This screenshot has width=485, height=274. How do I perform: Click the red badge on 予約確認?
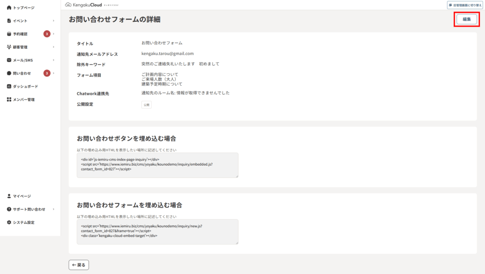47,34
